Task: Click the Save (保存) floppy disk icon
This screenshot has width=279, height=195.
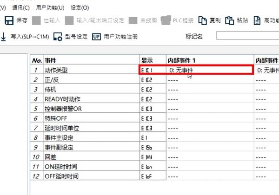Action: tap(9, 20)
